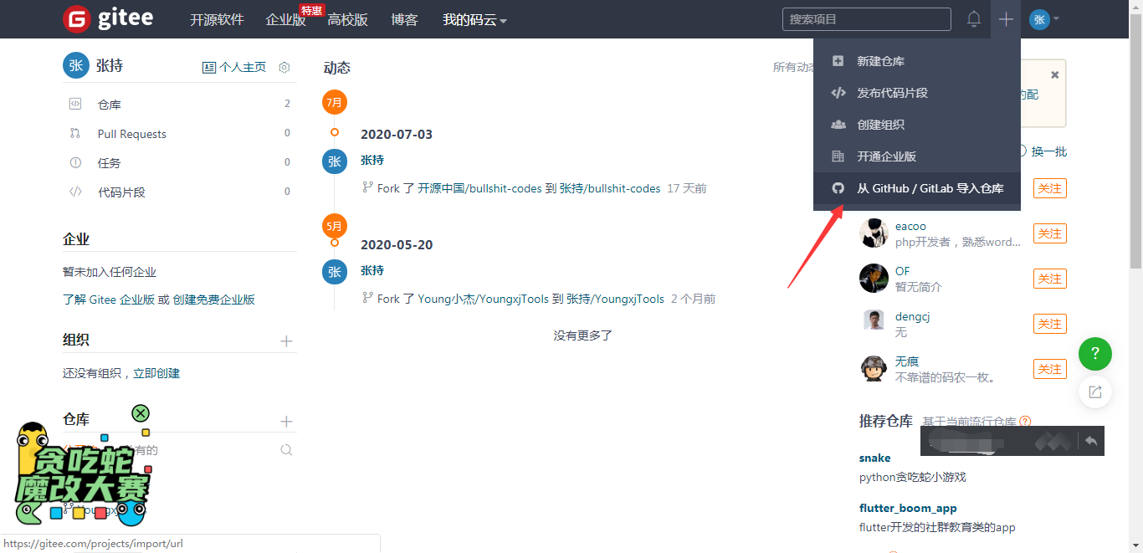Click the GitHub icon in import menu entry
The height and width of the screenshot is (553, 1143).
(x=838, y=188)
